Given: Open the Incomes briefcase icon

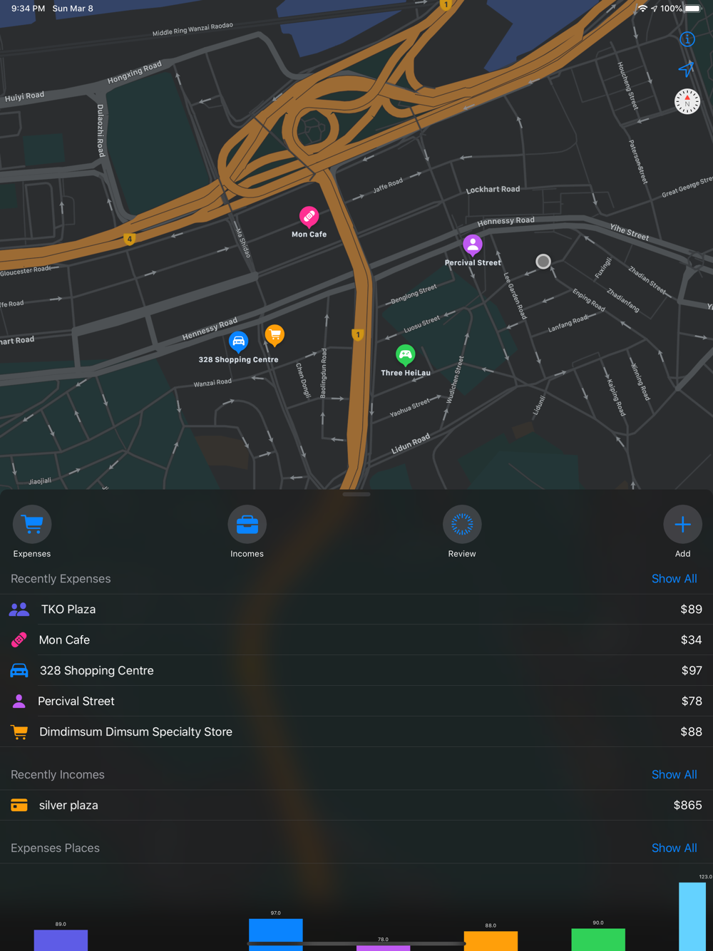Looking at the screenshot, I should (247, 525).
